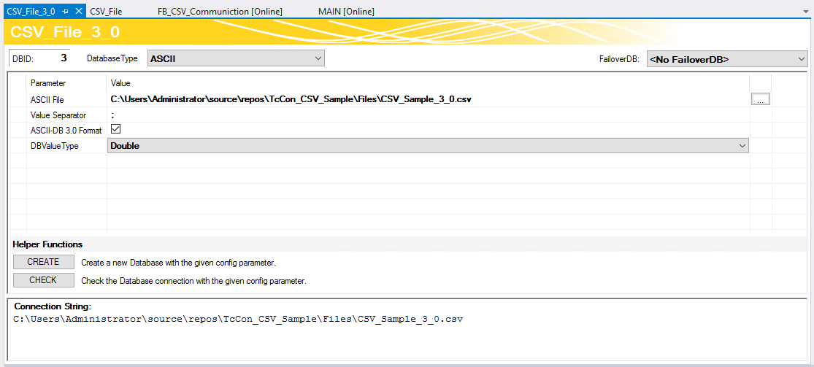Select the ASCII File parameter label
Viewport: 814px width, 367px height.
[x=47, y=100]
